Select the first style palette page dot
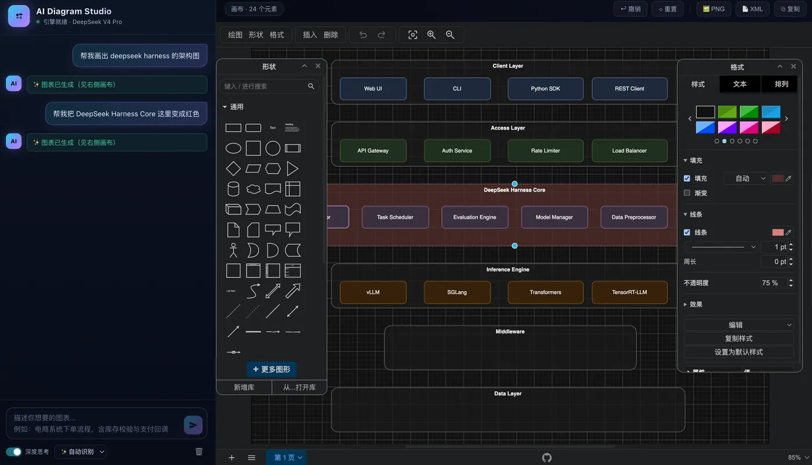812x465 pixels. (x=717, y=141)
